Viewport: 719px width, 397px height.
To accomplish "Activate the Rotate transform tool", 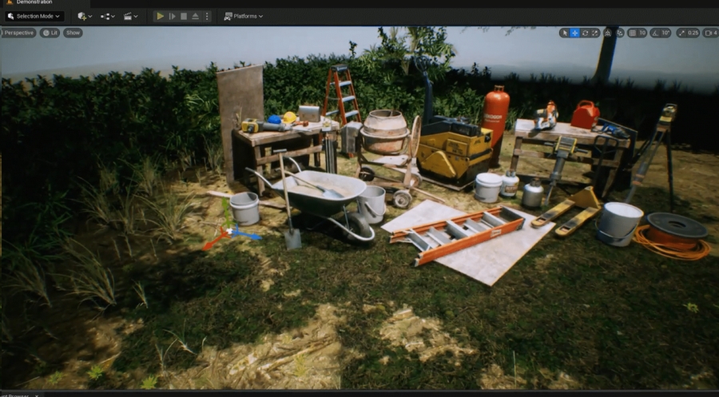I will 585,33.
